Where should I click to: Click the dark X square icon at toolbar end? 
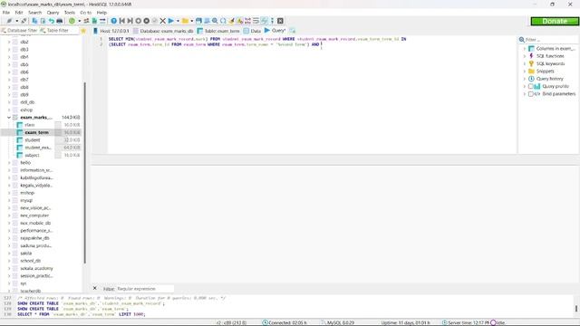coord(280,21)
